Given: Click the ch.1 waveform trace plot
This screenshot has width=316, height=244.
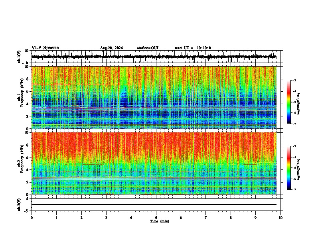Looking at the screenshot, I should pyautogui.click(x=154, y=57).
